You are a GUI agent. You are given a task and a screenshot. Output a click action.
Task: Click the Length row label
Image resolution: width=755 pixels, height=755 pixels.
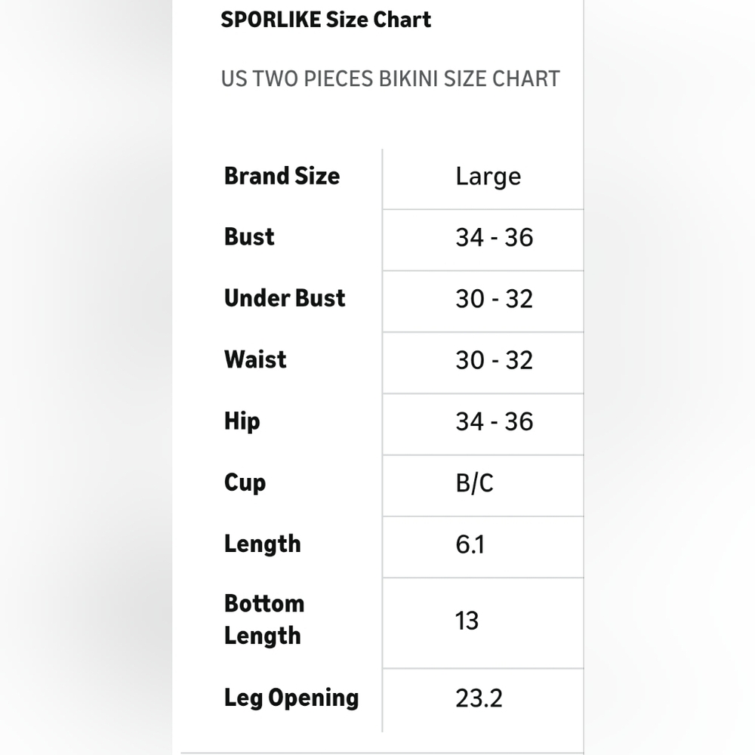(263, 544)
